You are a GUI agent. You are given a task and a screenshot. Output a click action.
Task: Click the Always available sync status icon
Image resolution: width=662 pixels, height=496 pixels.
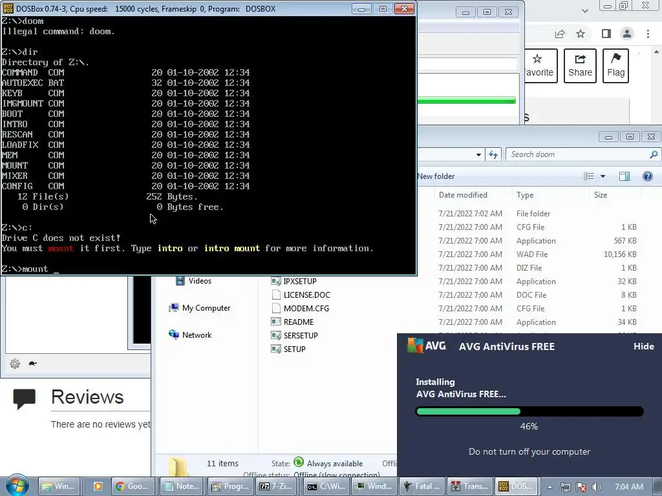tap(299, 462)
